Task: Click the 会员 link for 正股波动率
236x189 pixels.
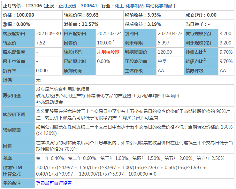Action: 162,61
